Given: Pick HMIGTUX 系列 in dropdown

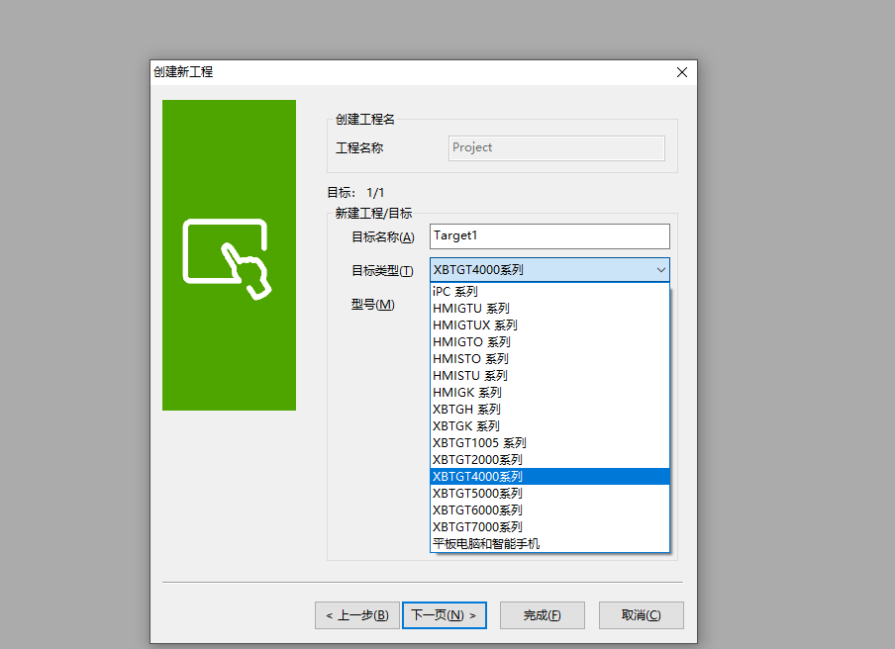Looking at the screenshot, I should 549,325.
